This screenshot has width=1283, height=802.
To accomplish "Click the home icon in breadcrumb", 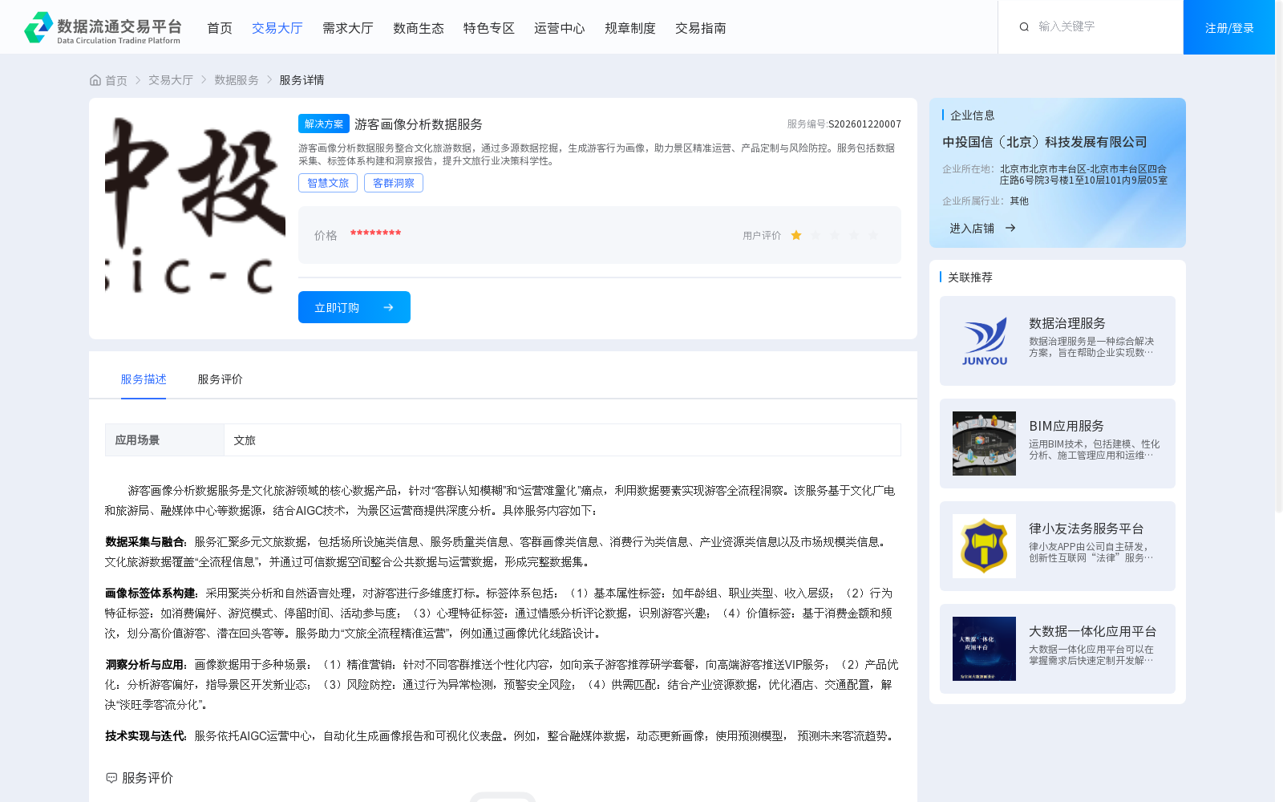I will pos(95,80).
